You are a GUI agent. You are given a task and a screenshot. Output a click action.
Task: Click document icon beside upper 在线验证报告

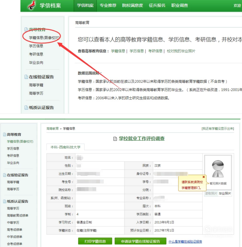click(26, 77)
